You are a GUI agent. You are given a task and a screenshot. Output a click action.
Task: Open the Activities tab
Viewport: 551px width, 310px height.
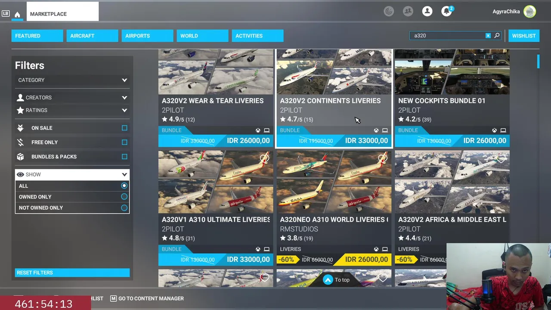coord(257,36)
